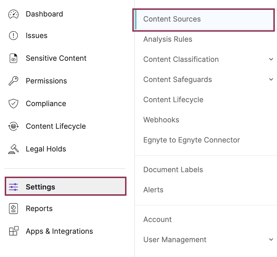Open the Content Sources settings page
The width and height of the screenshot is (277, 257).
click(x=172, y=19)
